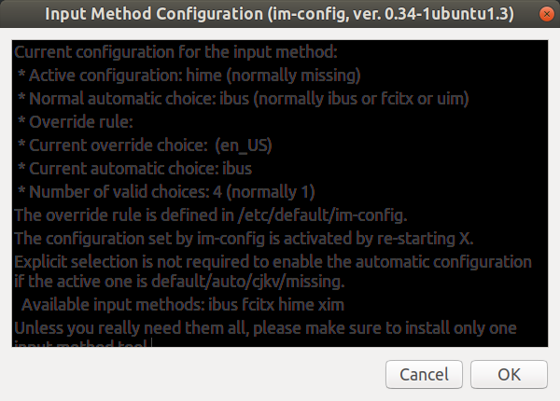Viewport: 560px width, 401px height.
Task: Click the partially hidden last text line
Action: (80, 343)
